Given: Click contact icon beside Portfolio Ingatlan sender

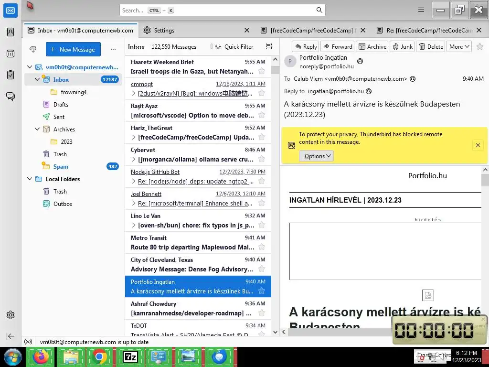Looking at the screenshot, I should [360, 61].
